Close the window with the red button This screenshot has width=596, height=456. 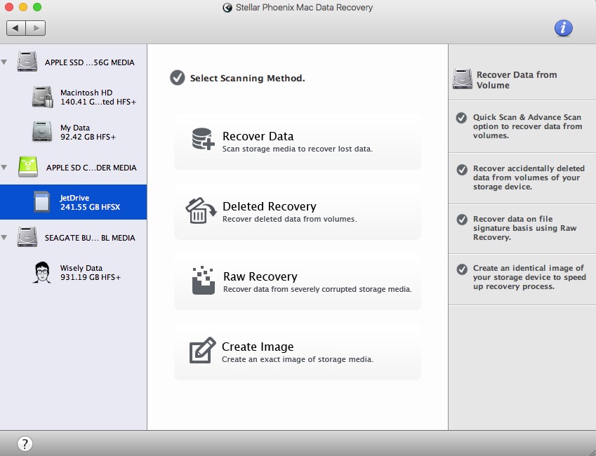[x=8, y=7]
